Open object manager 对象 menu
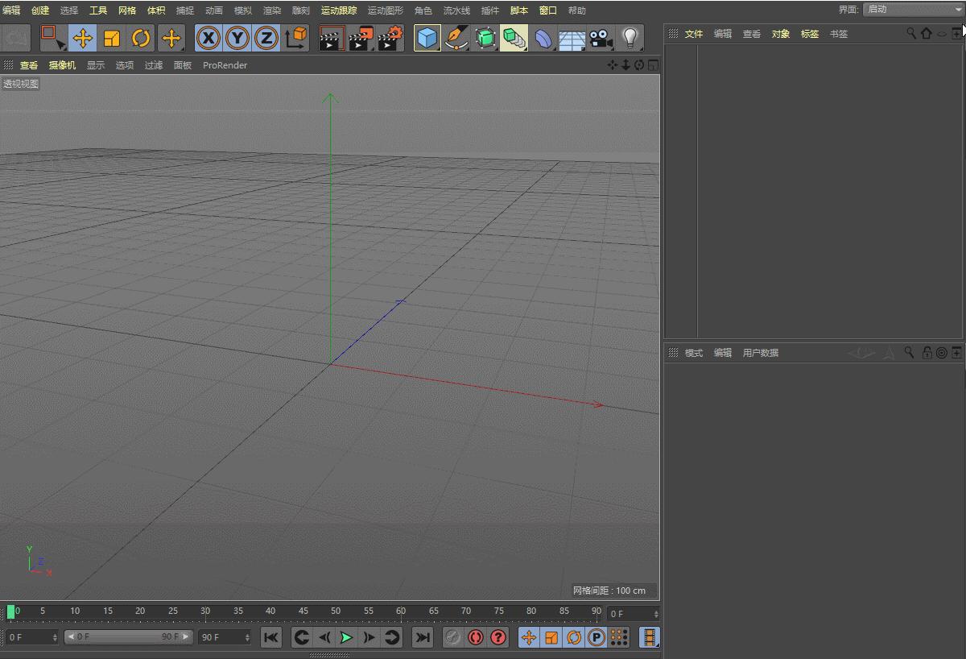966x659 pixels. click(781, 34)
